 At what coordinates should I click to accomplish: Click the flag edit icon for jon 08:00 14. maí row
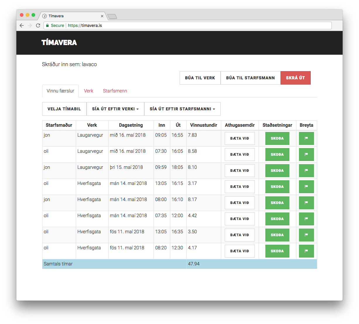306,203
